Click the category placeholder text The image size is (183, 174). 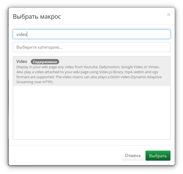pos(39,47)
